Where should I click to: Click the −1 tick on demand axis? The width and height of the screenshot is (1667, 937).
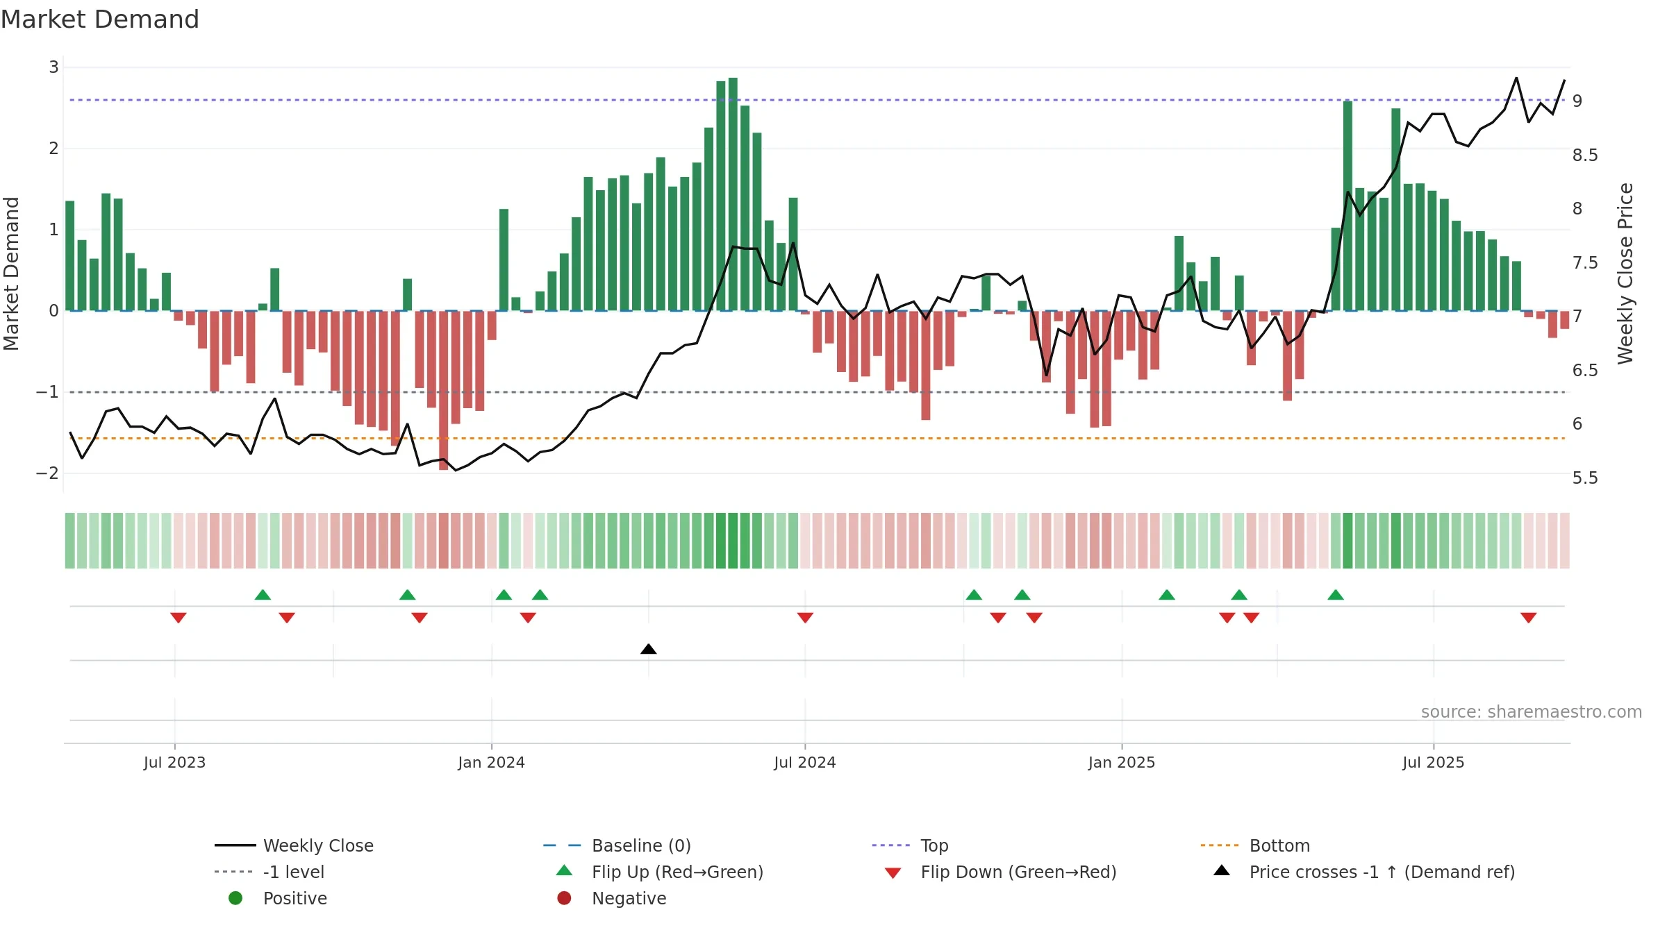48,392
